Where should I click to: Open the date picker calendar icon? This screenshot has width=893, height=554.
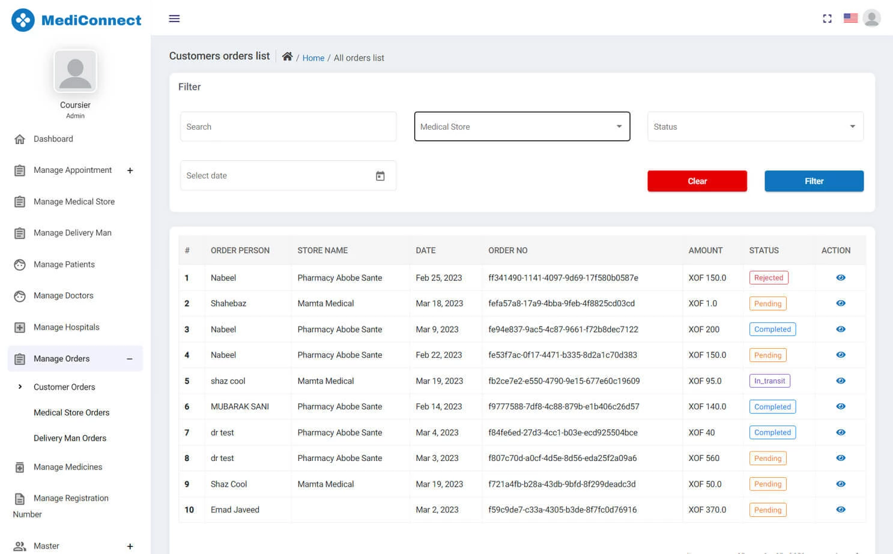pyautogui.click(x=380, y=175)
